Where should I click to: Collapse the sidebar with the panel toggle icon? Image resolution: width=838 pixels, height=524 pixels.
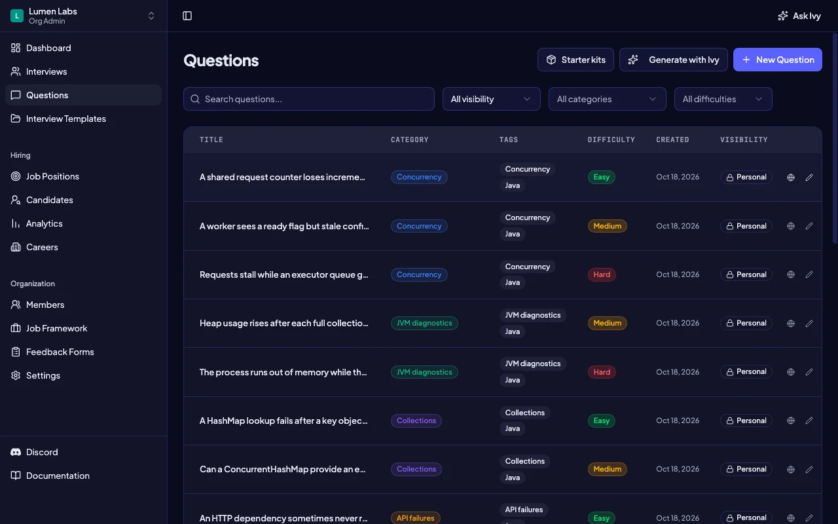coord(187,16)
